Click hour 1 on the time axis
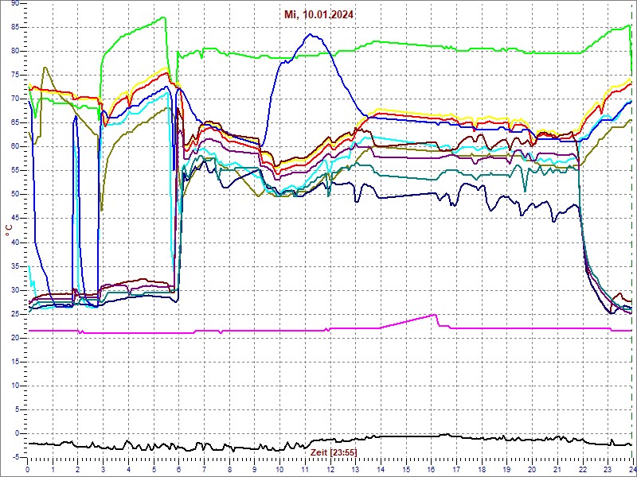The image size is (637, 477). click(x=53, y=469)
